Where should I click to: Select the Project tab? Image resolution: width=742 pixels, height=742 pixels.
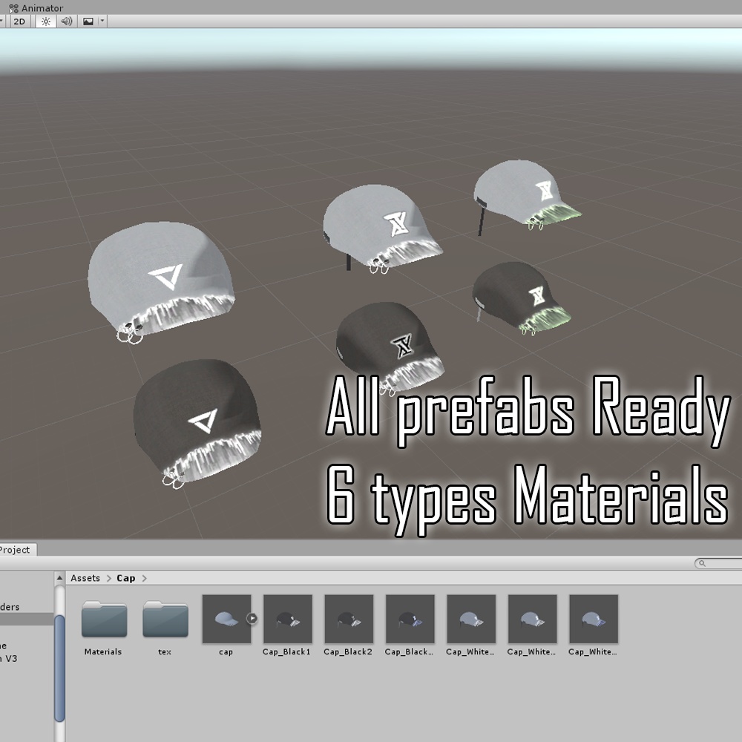[15, 550]
